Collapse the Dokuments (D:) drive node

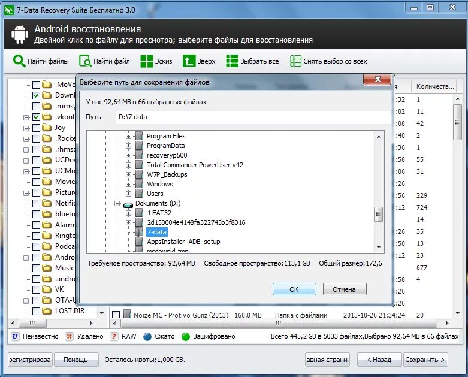117,204
